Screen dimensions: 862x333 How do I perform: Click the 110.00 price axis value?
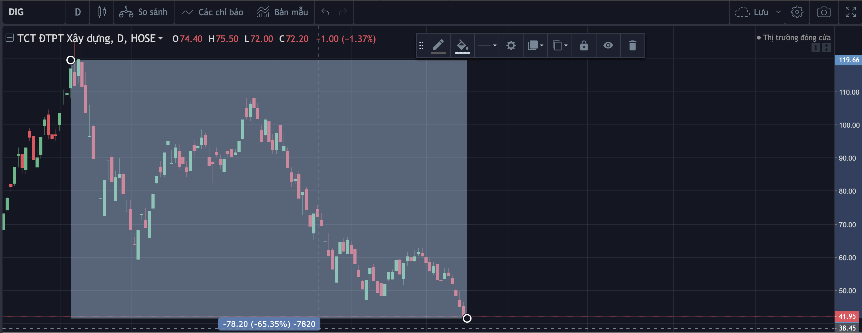(x=849, y=92)
